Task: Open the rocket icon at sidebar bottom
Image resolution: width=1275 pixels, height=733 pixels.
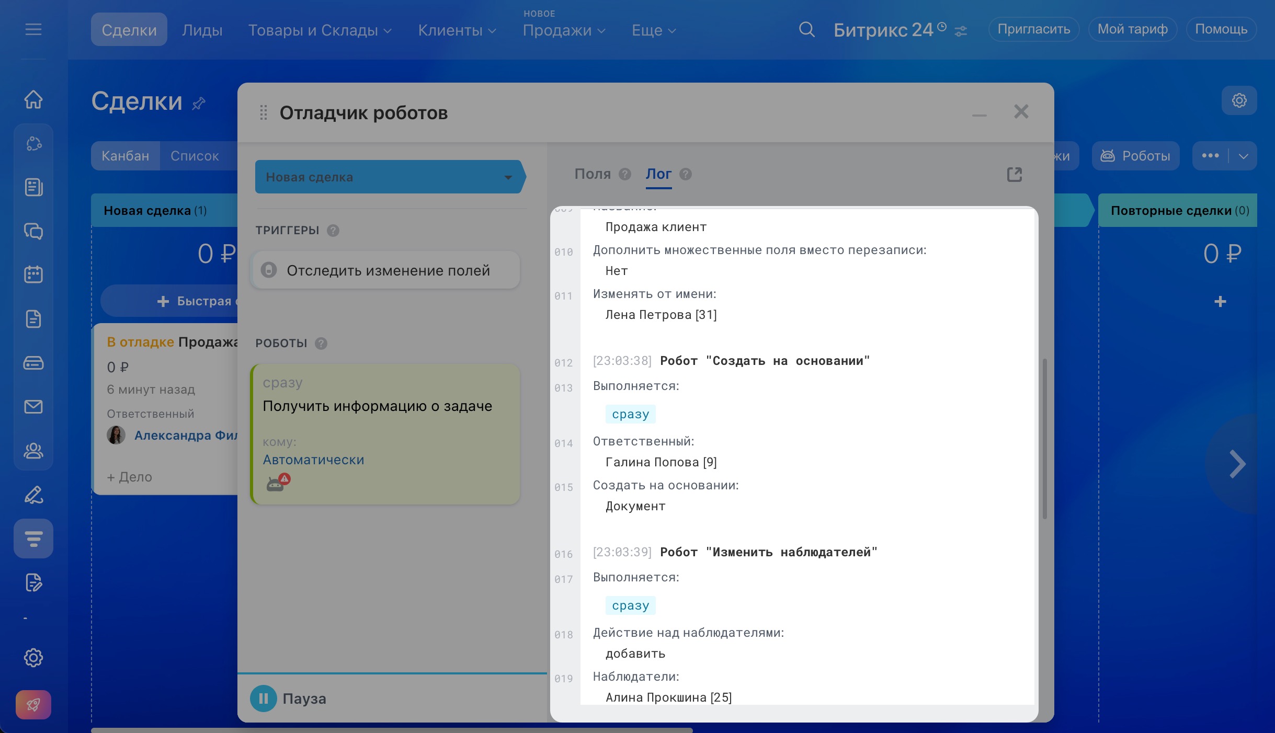Action: pos(33,704)
